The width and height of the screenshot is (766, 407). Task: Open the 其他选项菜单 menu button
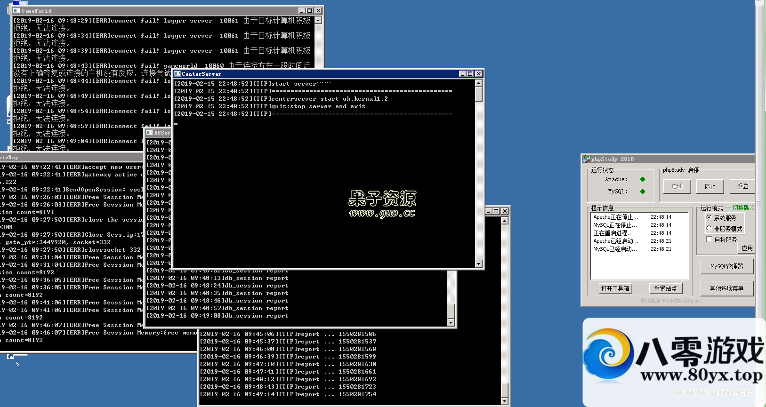click(726, 288)
